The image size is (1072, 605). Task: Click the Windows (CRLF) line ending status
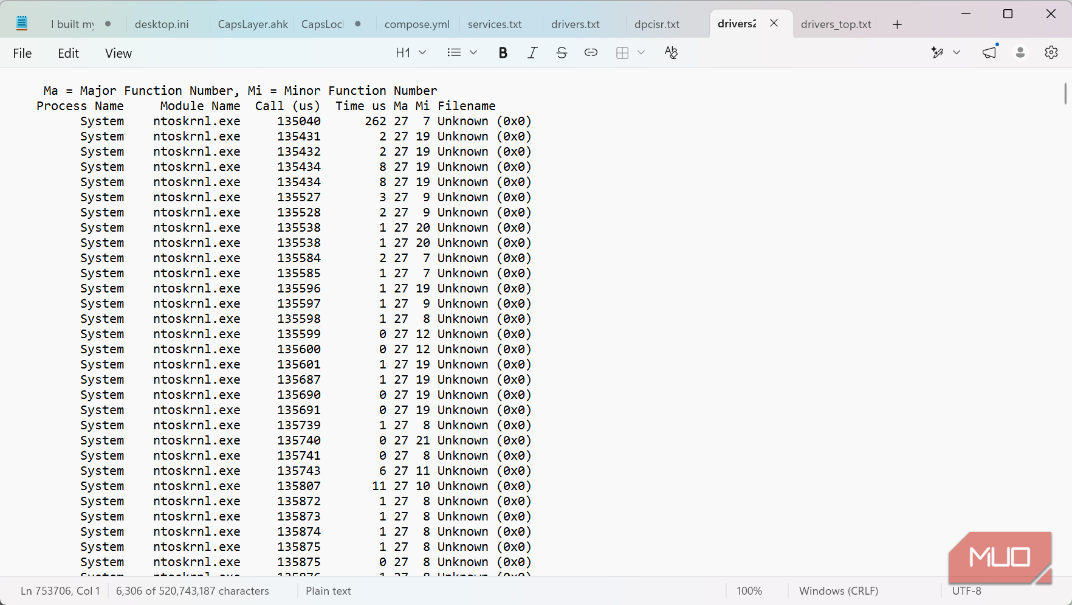[x=839, y=591]
